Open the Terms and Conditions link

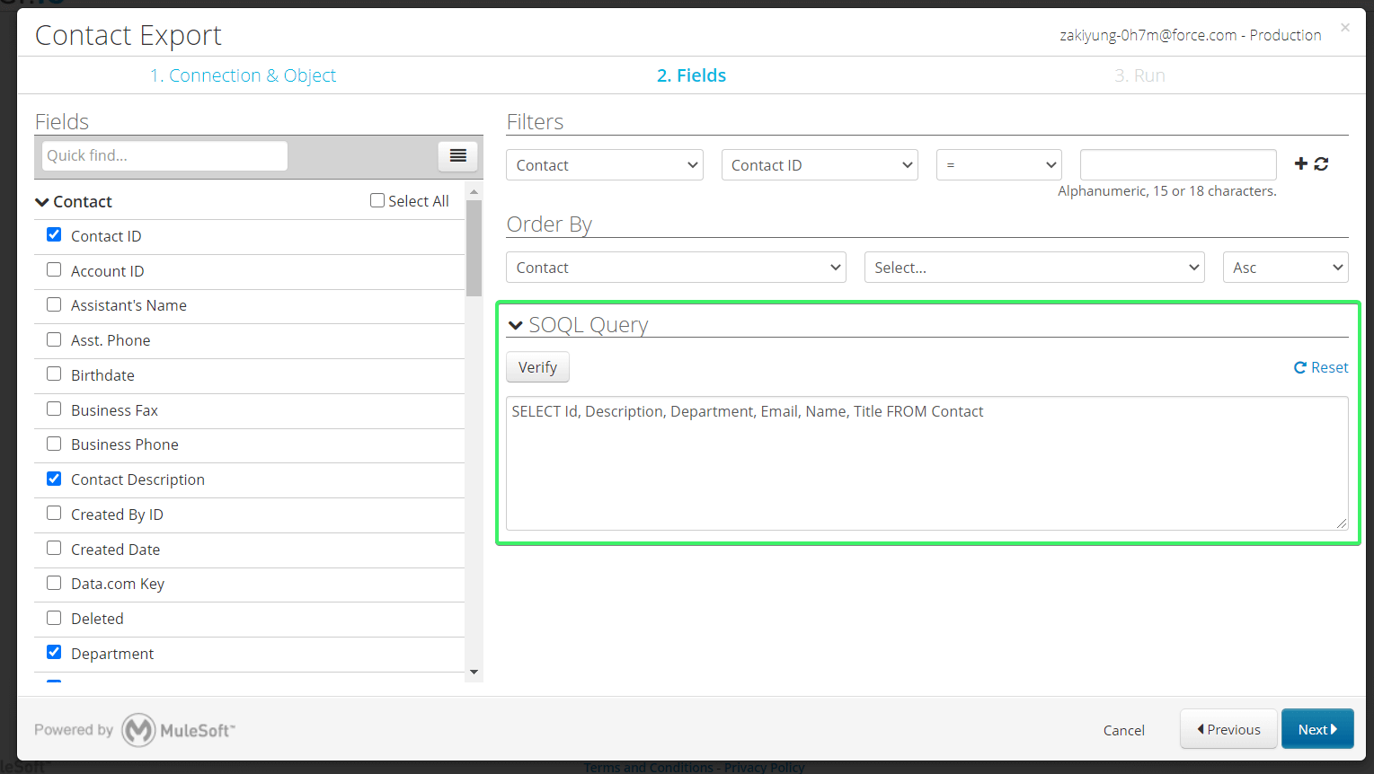648,767
